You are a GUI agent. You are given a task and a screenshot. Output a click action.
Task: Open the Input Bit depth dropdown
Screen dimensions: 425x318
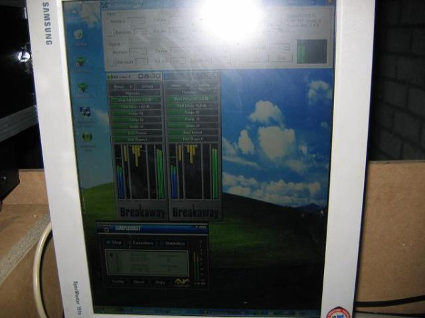(140, 32)
